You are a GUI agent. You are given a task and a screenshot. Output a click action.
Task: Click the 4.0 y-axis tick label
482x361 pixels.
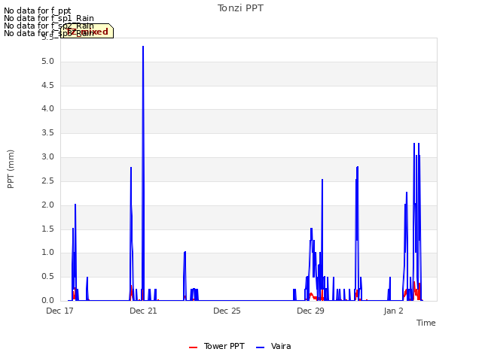click(47, 109)
